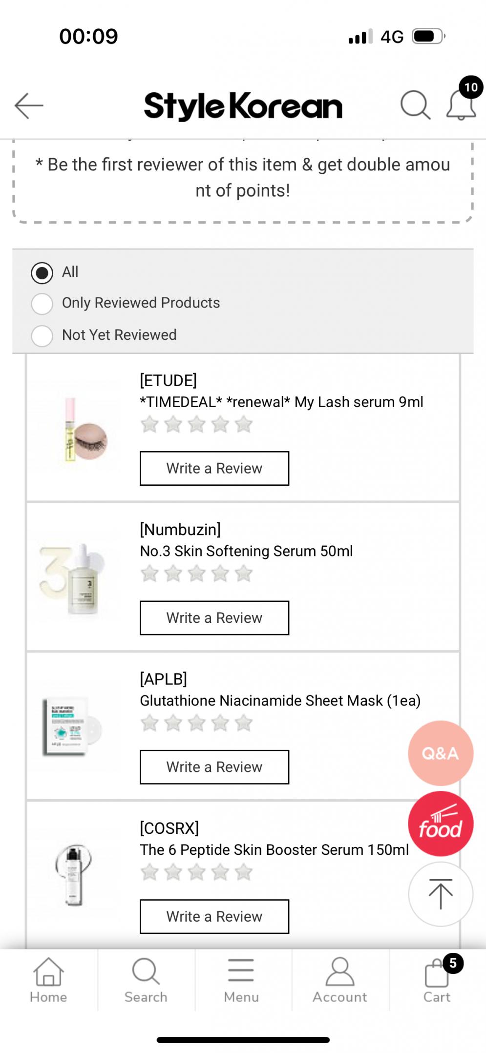Tap the back arrow icon
Screen dimensions: 486x1053
[29, 105]
